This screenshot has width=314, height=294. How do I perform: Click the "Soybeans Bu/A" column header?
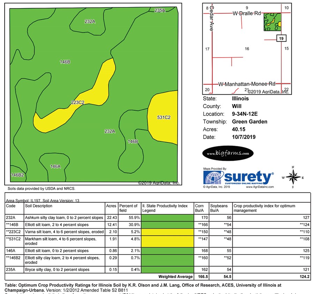(x=219, y=208)
